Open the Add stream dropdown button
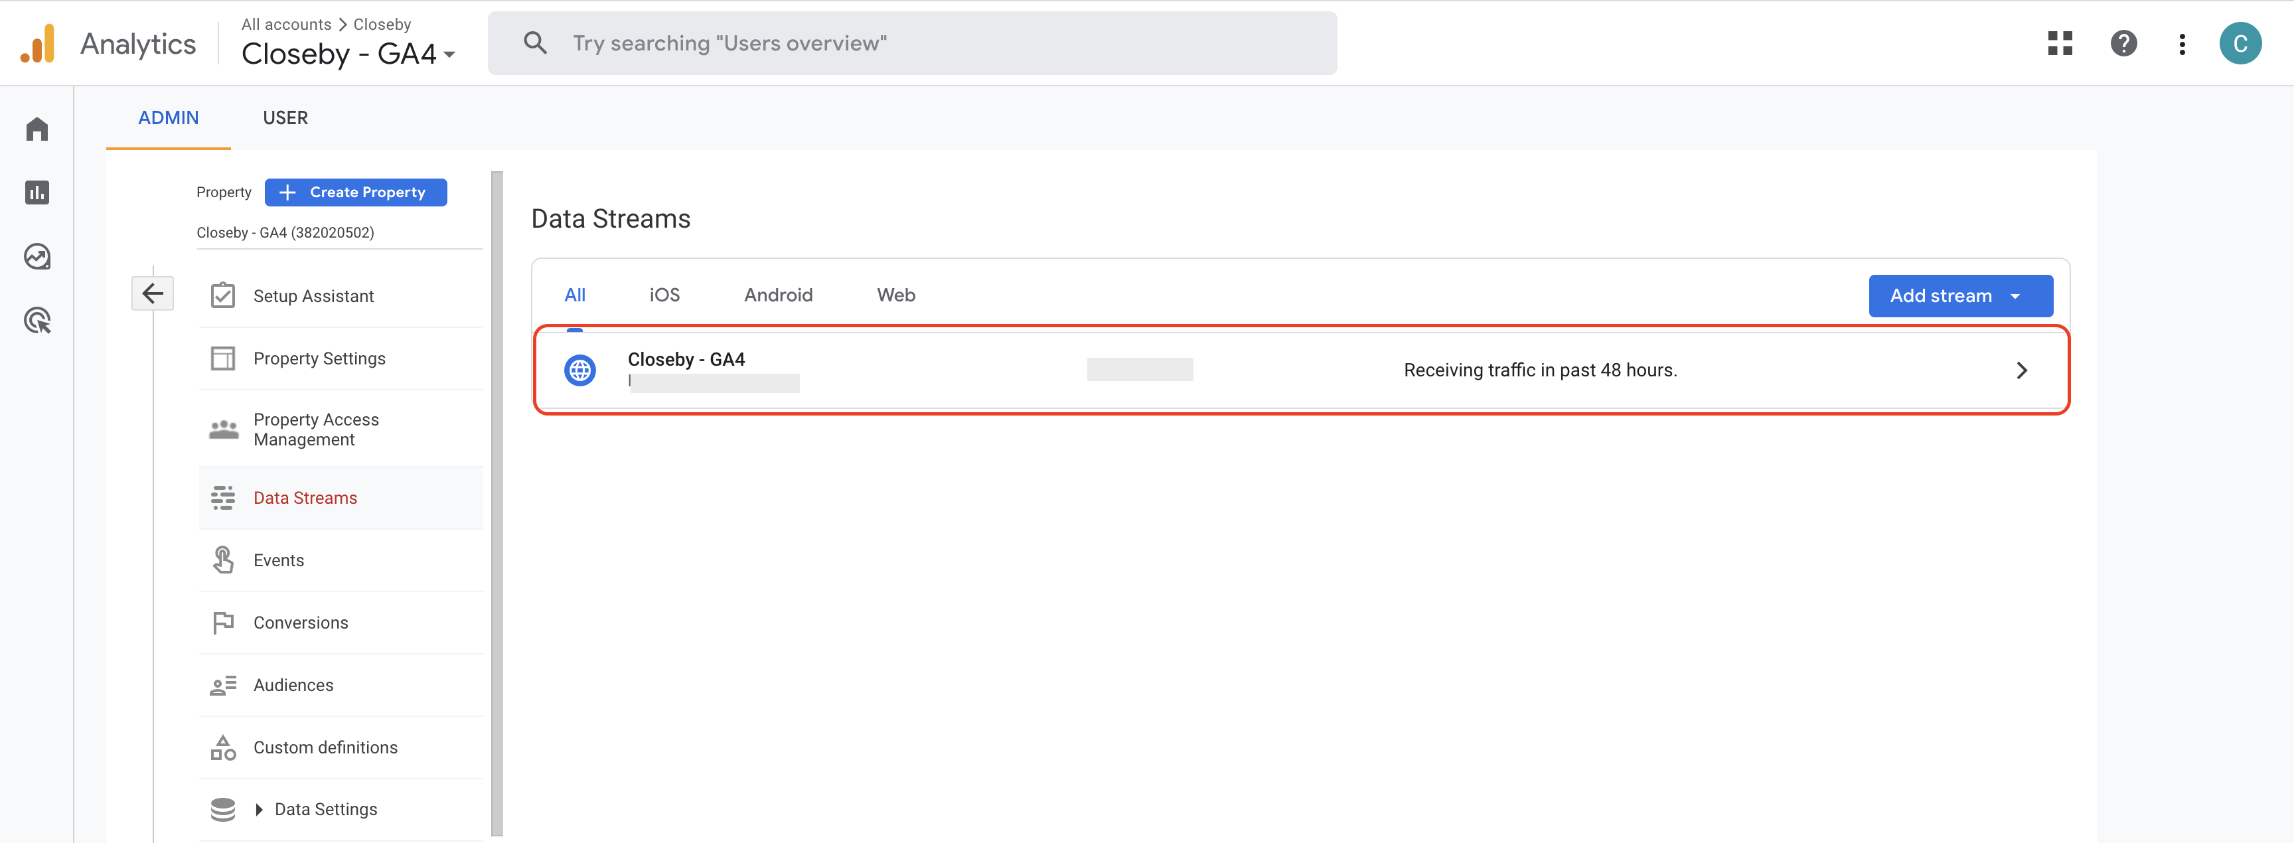Viewport: 2294px width, 843px height. coord(1960,295)
